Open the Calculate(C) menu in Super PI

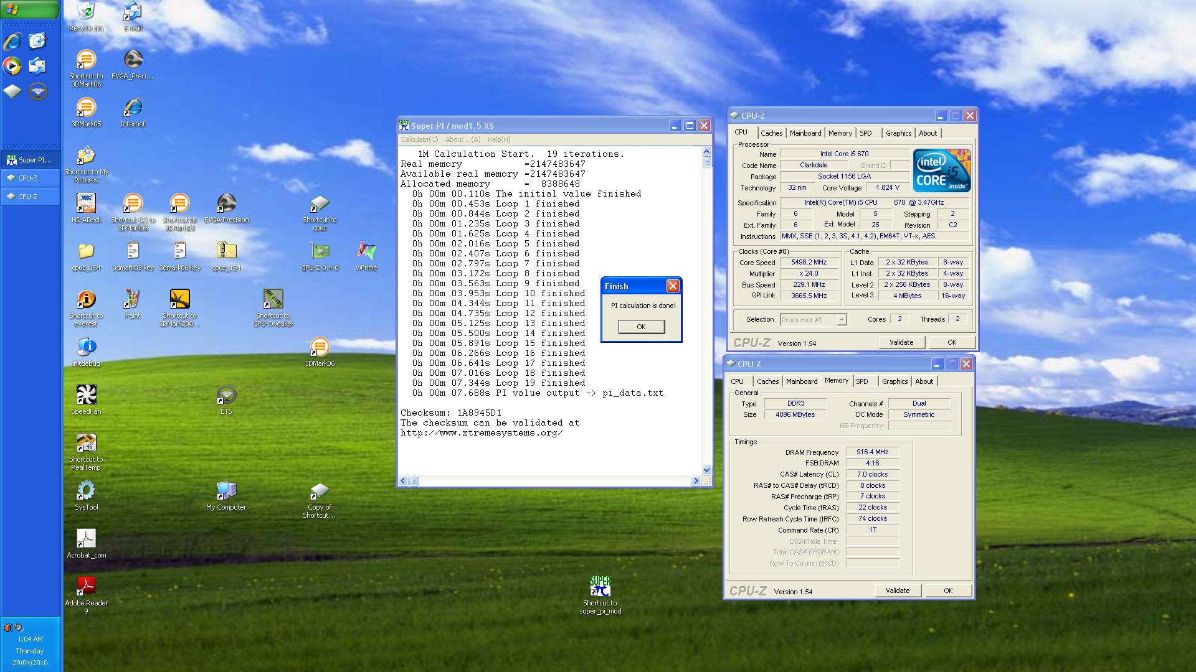tap(419, 139)
